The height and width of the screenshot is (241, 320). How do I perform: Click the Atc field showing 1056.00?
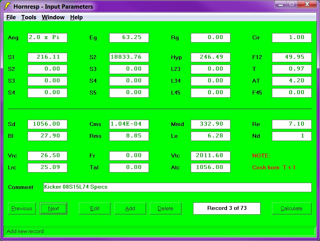click(x=210, y=168)
